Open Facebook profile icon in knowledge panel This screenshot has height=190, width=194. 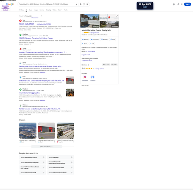click(x=92, y=77)
